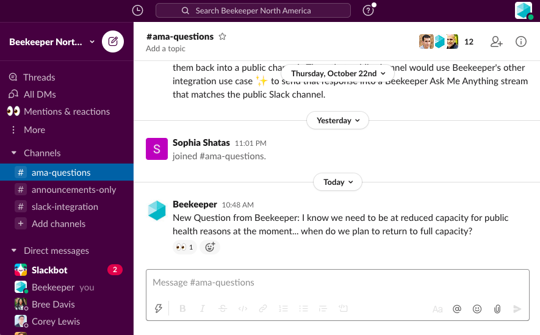
Task: Select the announcements-only channel
Action: tap(73, 190)
